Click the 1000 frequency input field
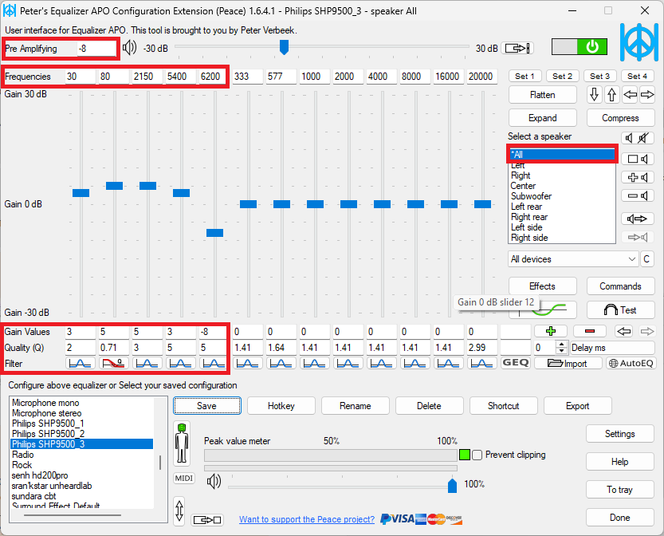 pyautogui.click(x=315, y=77)
